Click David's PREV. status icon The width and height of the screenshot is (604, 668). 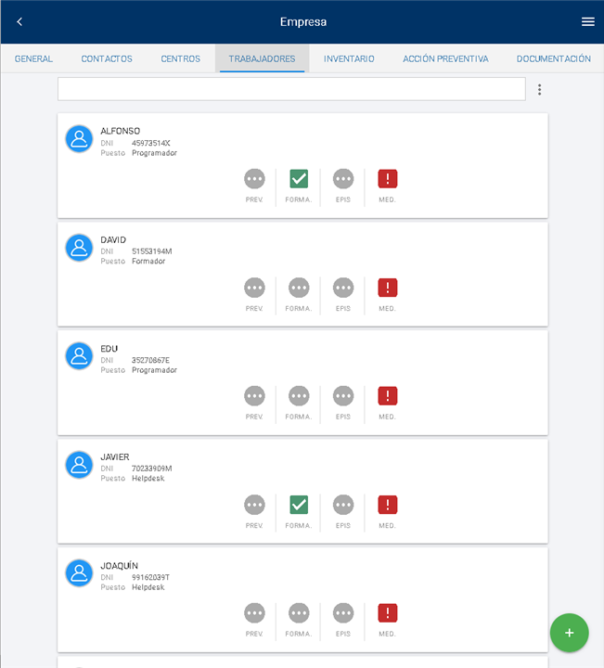click(254, 288)
